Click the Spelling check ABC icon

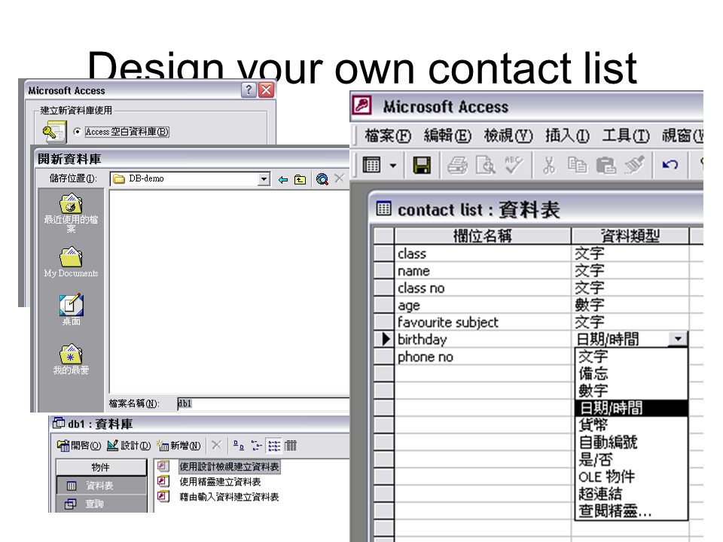[x=514, y=165]
